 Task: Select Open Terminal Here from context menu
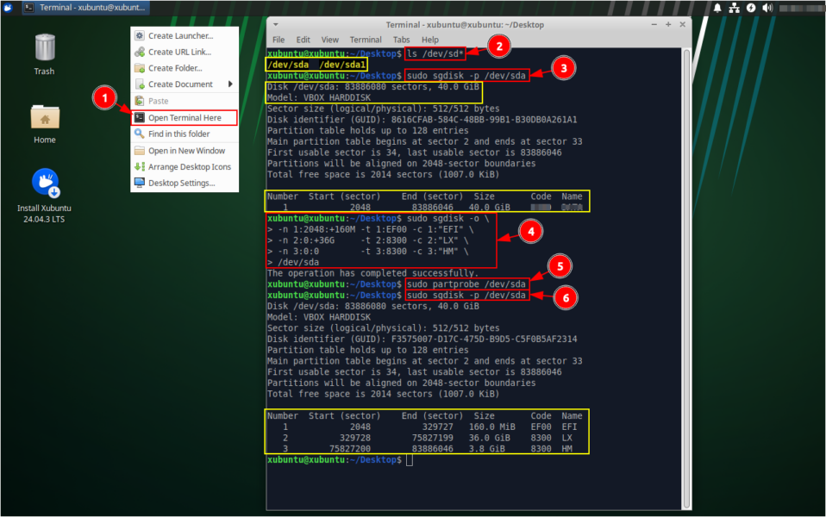184,117
